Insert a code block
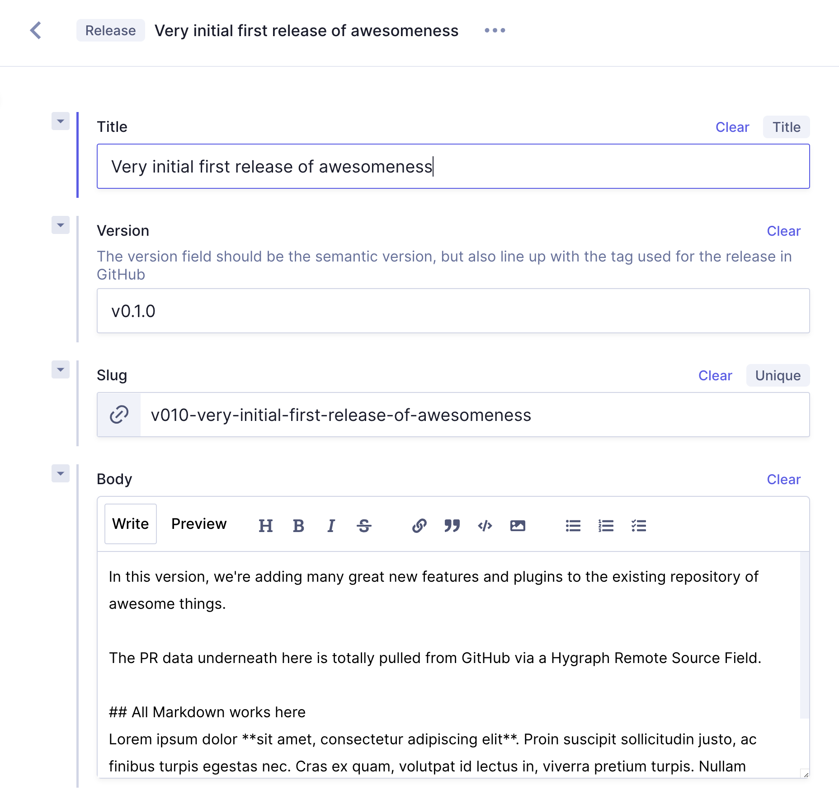 tap(485, 525)
